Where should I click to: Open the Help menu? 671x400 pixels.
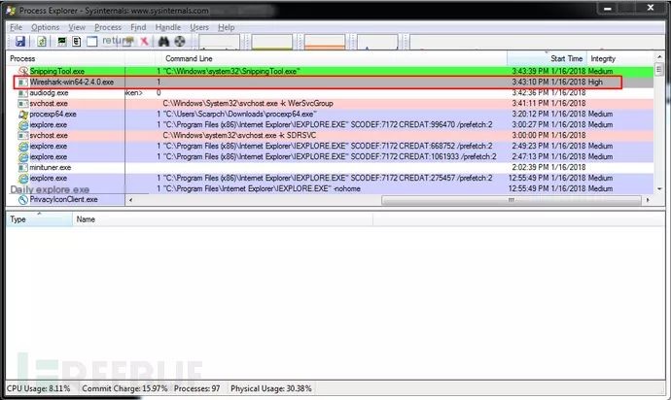tap(226, 27)
